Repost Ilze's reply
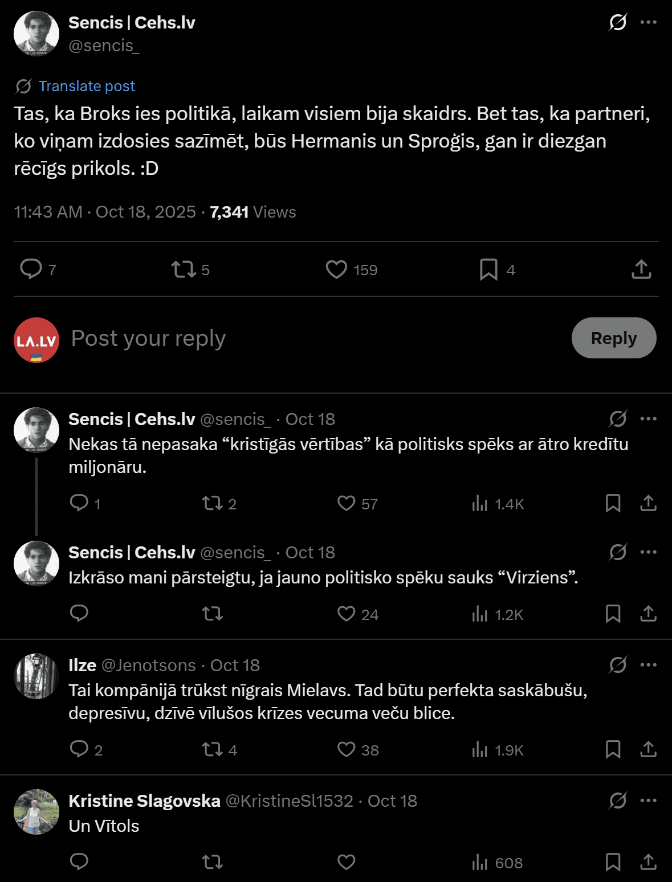This screenshot has width=672, height=882. pos(213,749)
